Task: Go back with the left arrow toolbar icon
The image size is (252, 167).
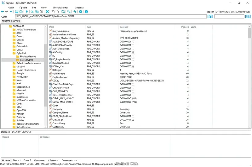Action: tap(3, 12)
